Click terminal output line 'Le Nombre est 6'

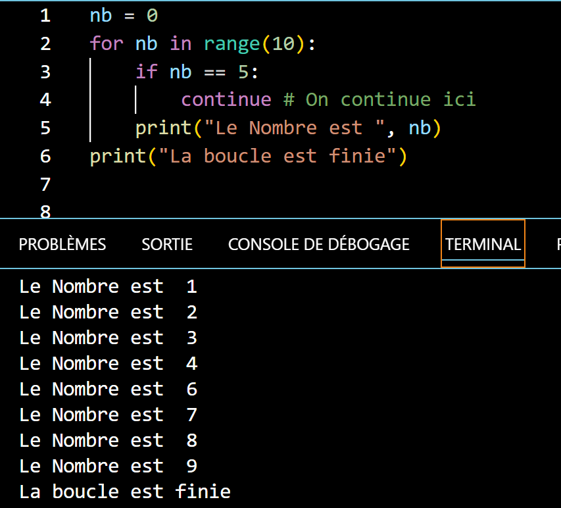(108, 390)
